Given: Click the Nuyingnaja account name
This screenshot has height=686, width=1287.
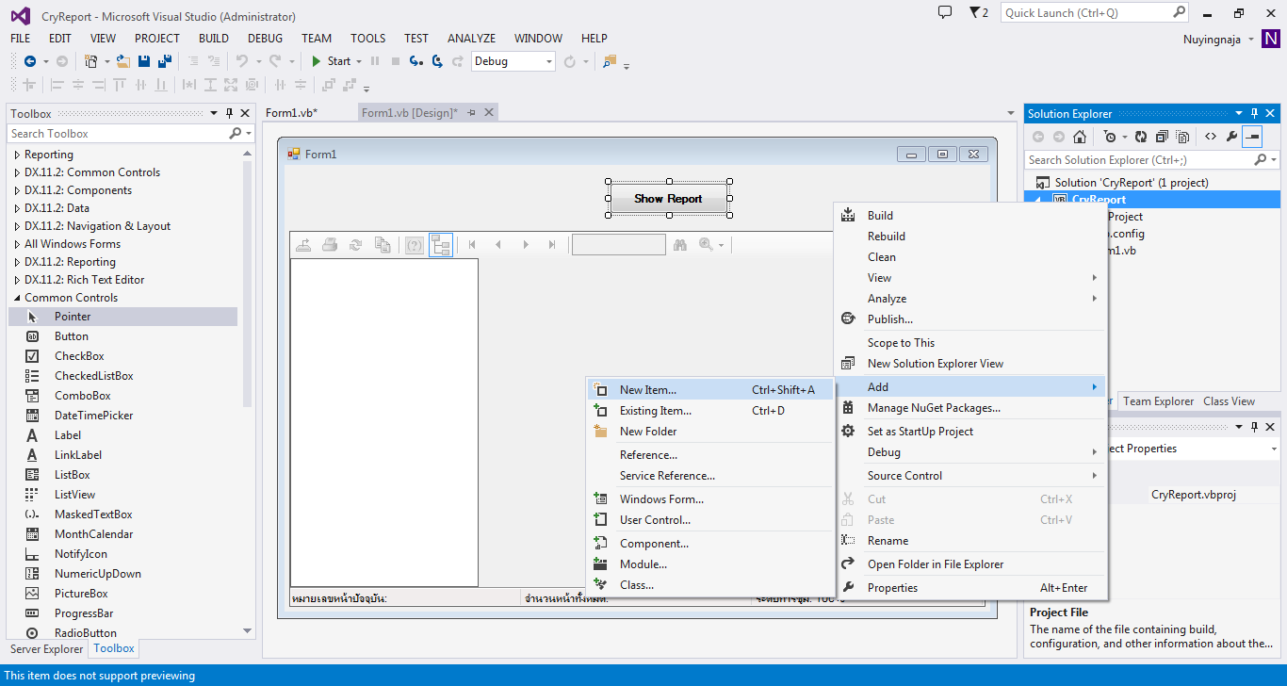Looking at the screenshot, I should pyautogui.click(x=1214, y=40).
